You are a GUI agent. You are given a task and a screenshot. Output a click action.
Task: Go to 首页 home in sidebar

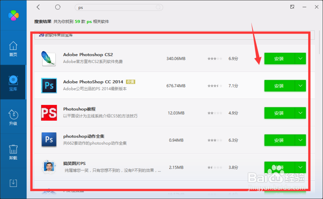[13, 49]
